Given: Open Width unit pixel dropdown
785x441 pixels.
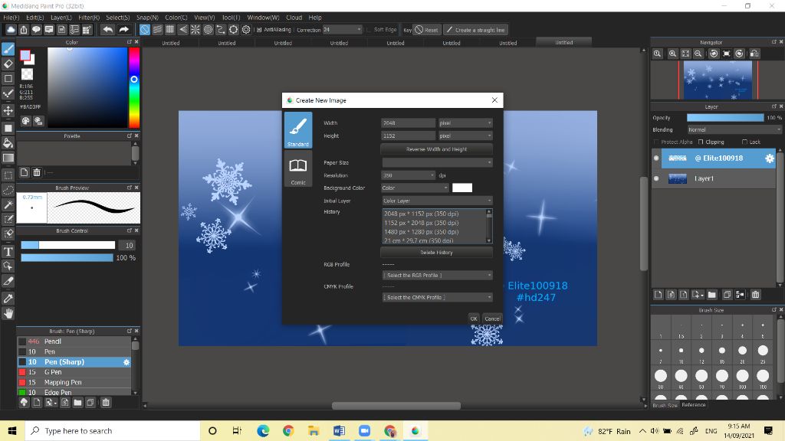Looking at the screenshot, I should tap(465, 123).
